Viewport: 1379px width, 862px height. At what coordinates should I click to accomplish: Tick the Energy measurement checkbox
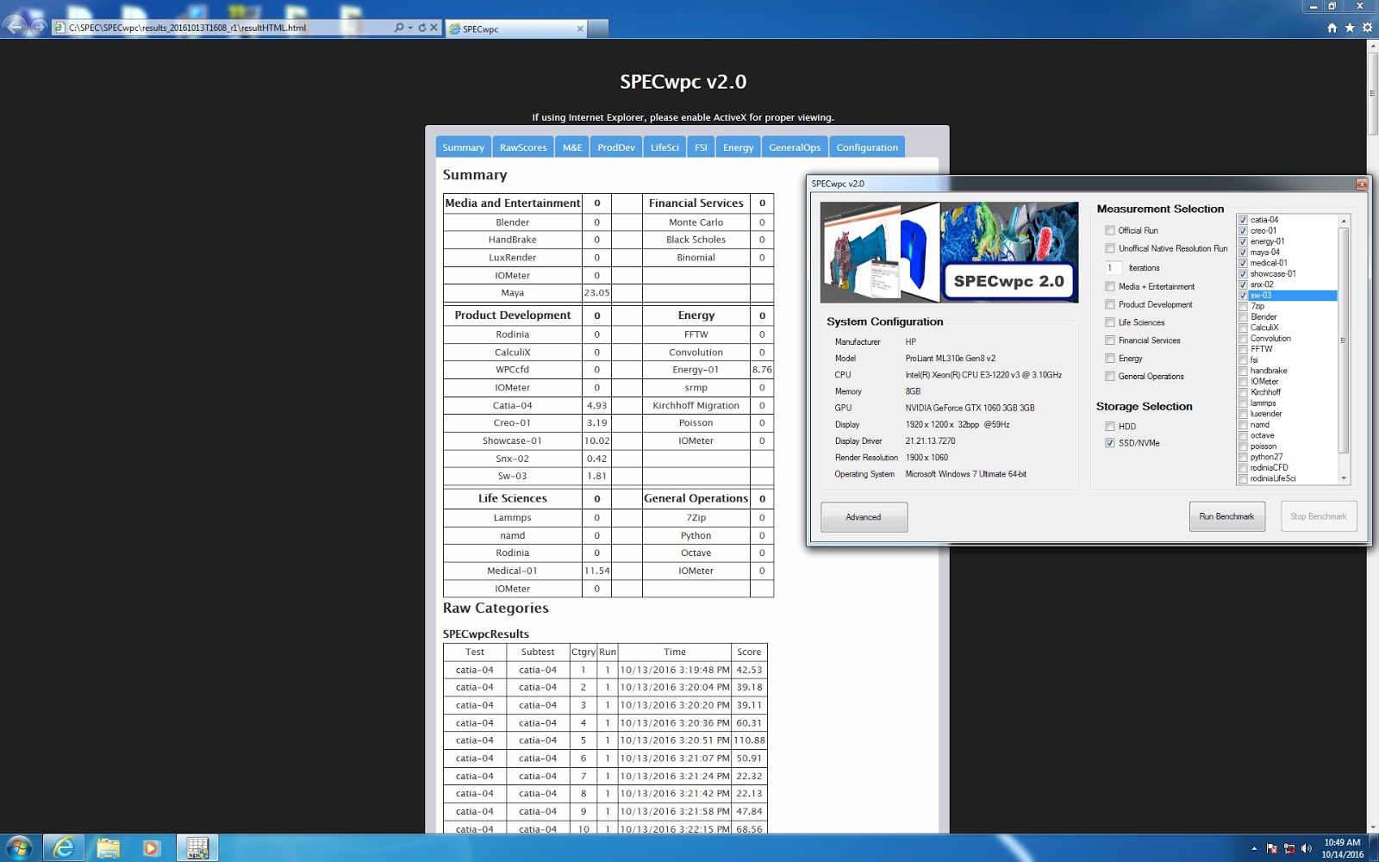click(x=1110, y=359)
